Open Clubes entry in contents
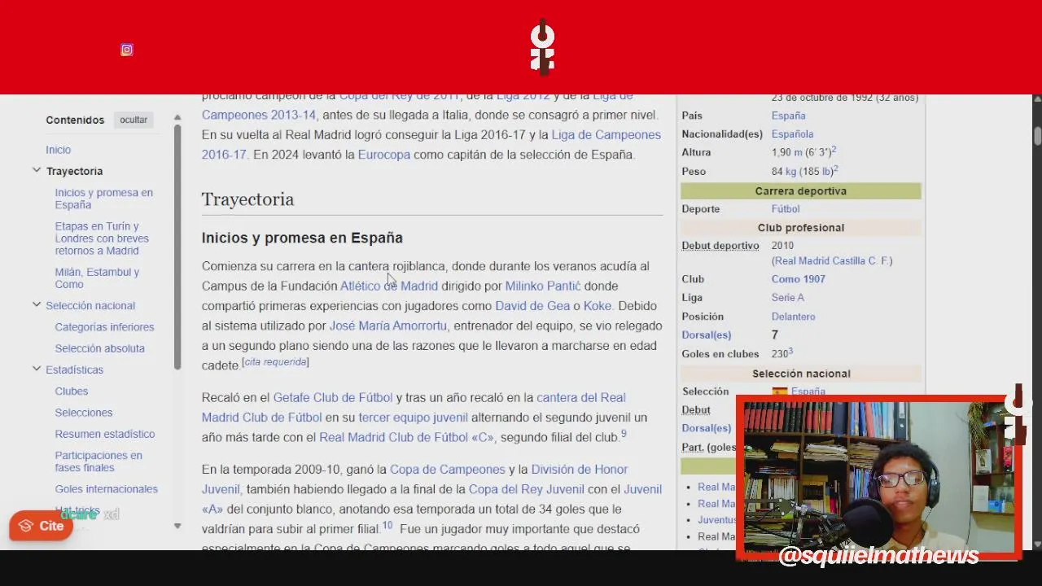 click(71, 391)
